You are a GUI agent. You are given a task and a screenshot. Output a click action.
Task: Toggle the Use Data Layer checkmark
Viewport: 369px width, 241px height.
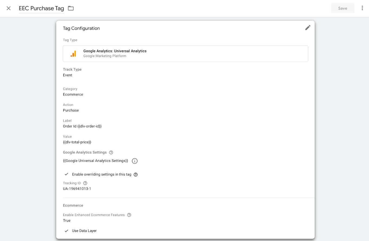66,231
